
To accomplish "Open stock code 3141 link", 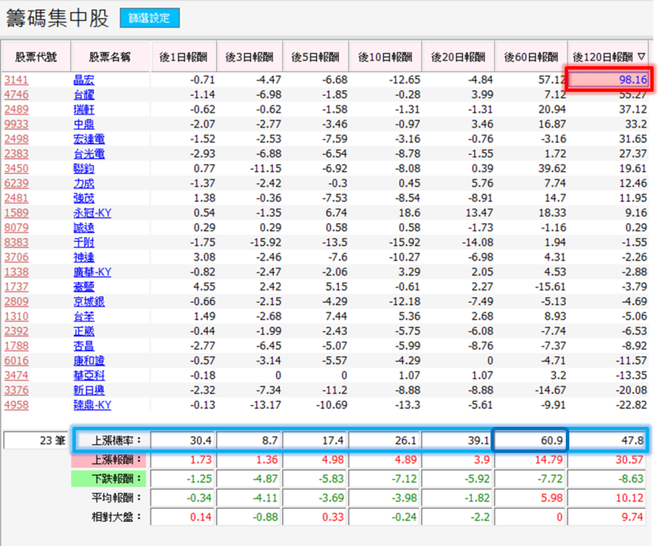I will 16,79.
